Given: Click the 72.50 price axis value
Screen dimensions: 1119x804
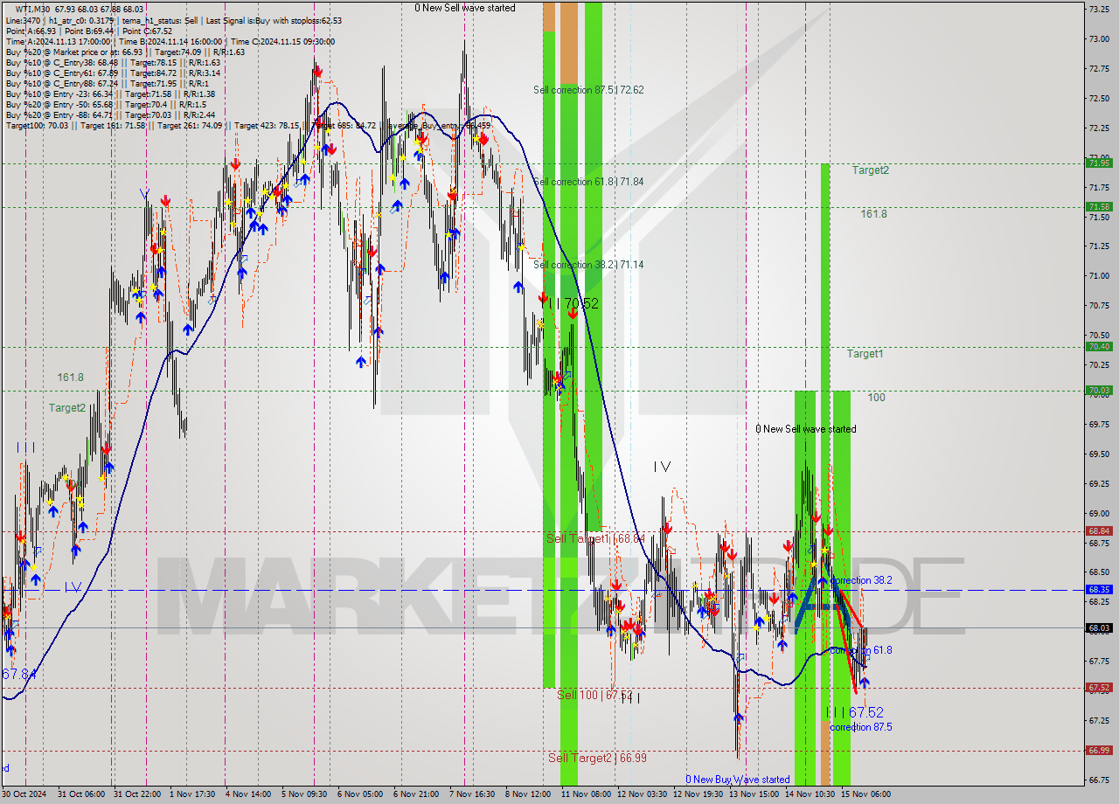Looking at the screenshot, I should pyautogui.click(x=1098, y=98).
